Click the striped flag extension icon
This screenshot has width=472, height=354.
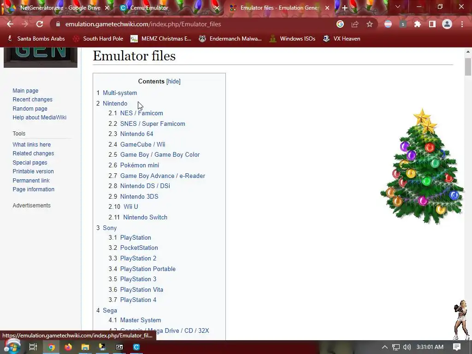388,24
